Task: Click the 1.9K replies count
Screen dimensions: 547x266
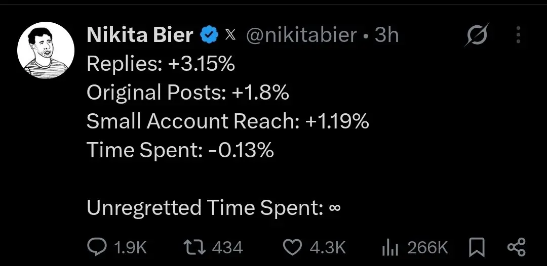Action: 131,248
